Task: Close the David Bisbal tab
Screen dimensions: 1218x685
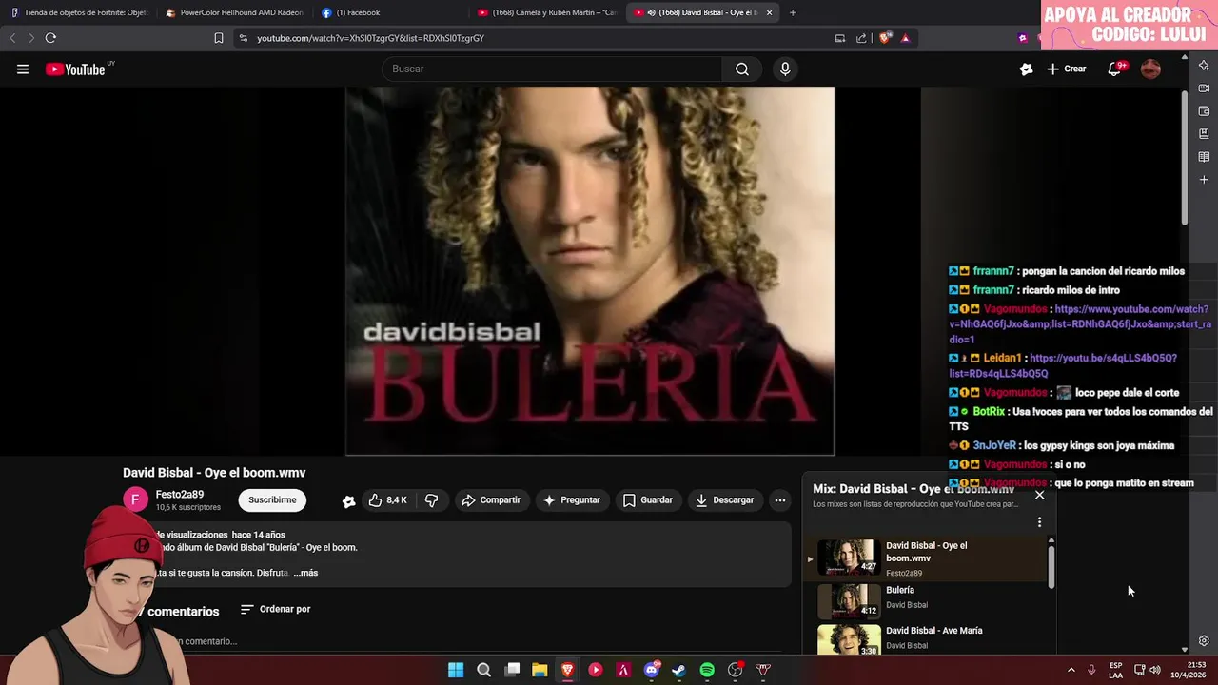Action: click(x=769, y=12)
